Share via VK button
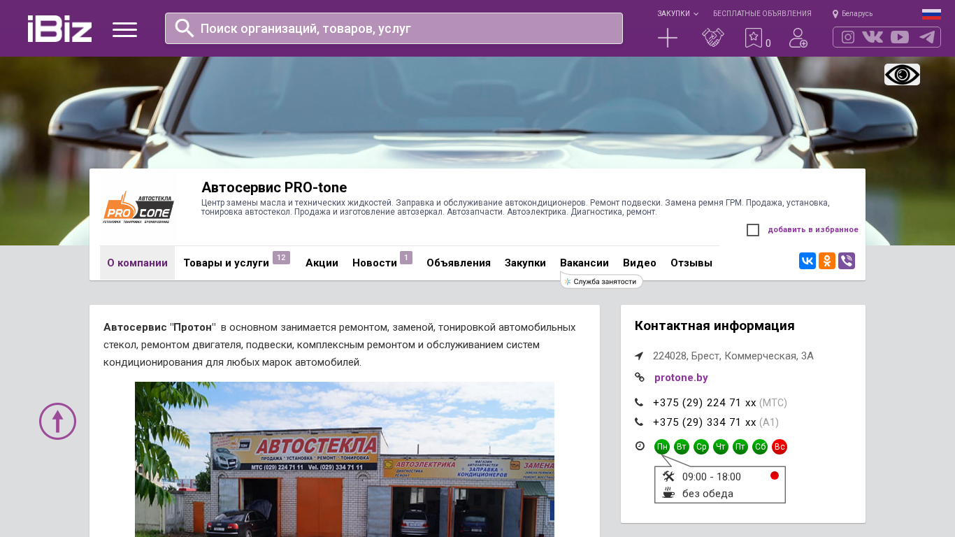This screenshot has height=537, width=955. coord(807,261)
